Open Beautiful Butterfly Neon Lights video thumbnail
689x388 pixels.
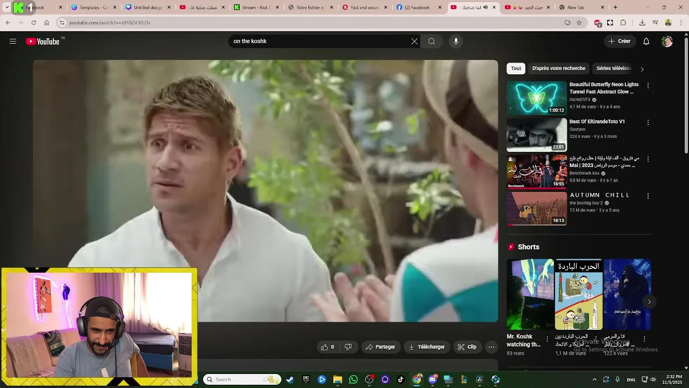(537, 98)
